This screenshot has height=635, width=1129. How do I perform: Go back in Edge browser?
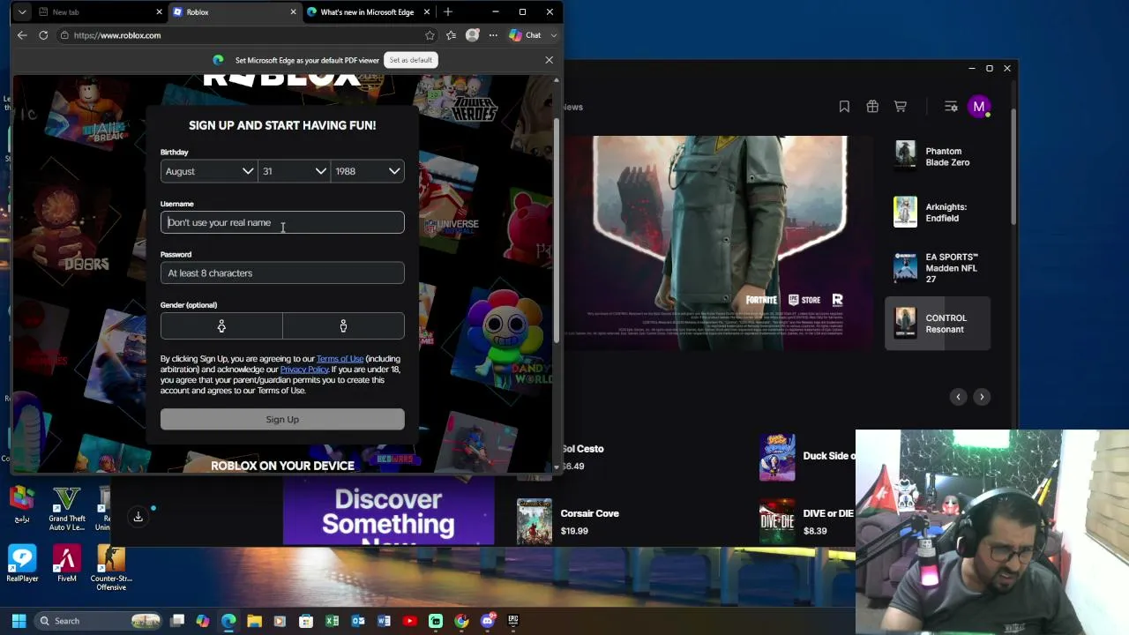click(22, 35)
